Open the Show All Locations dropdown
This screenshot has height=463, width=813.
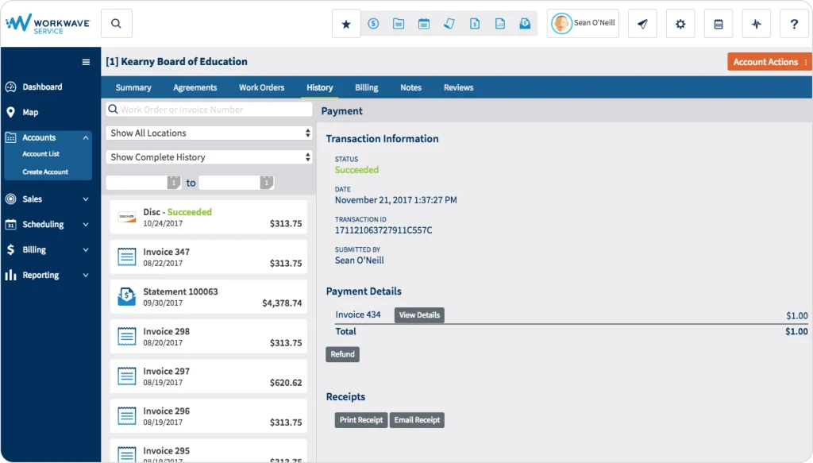point(208,133)
